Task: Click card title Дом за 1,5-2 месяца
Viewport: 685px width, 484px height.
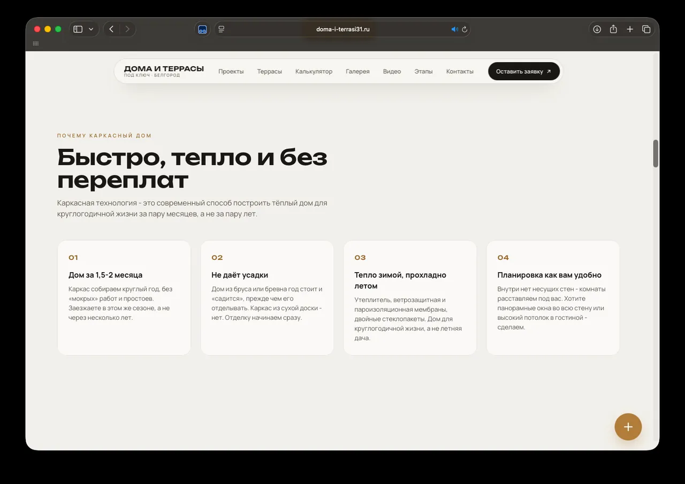Action: (x=105, y=275)
